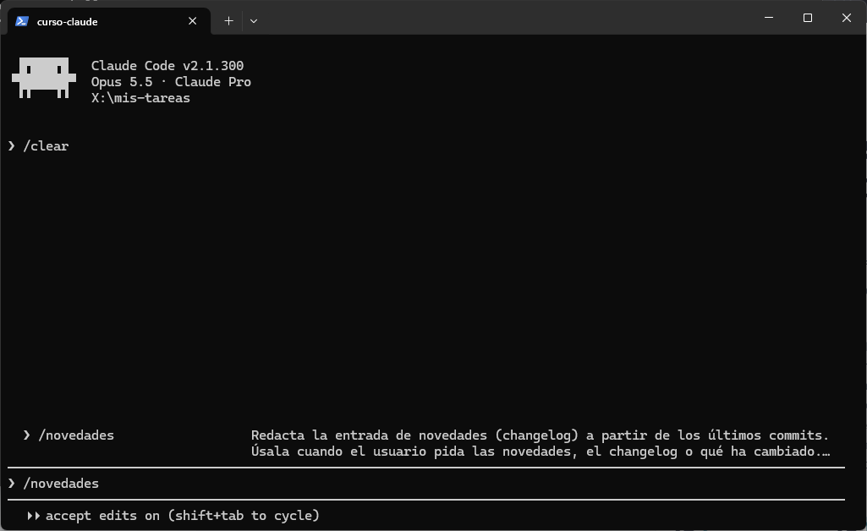Click the chevron beside the /novedades suggestion

point(26,435)
